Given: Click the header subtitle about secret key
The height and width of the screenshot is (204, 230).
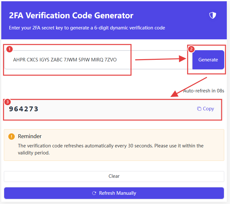Looking at the screenshot, I should pos(87,28).
